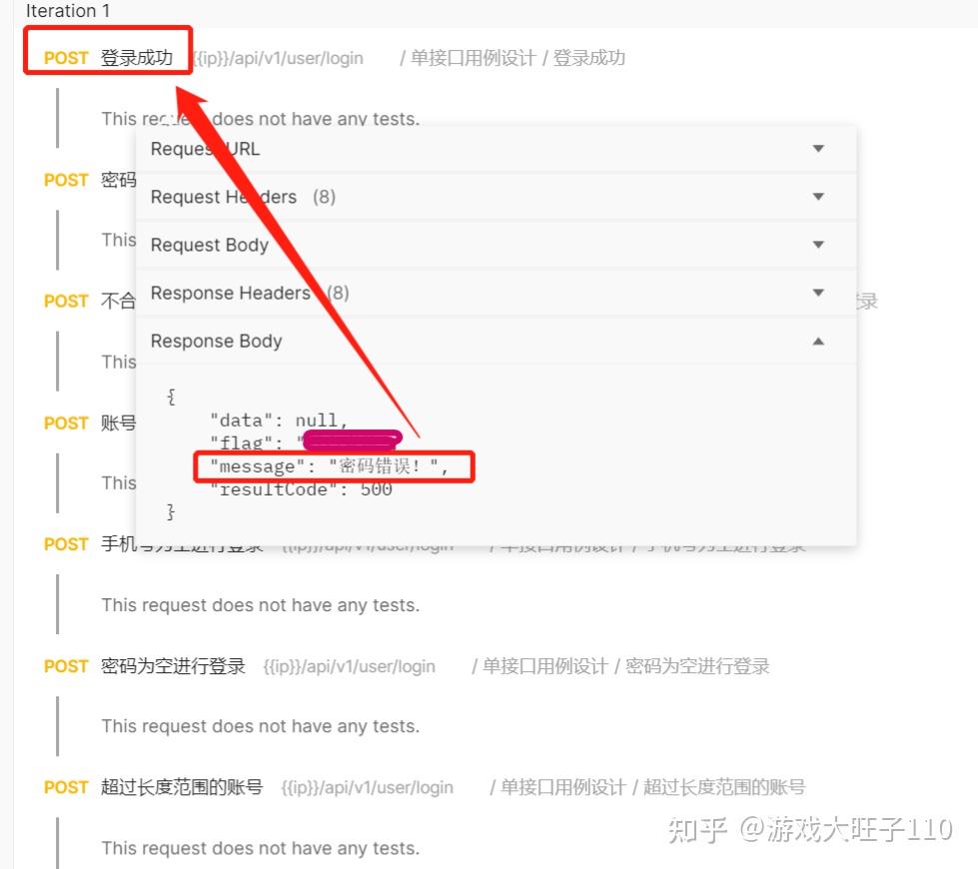Click POST badge of 不合 request
Screen dimensions: 978x869
coord(66,302)
